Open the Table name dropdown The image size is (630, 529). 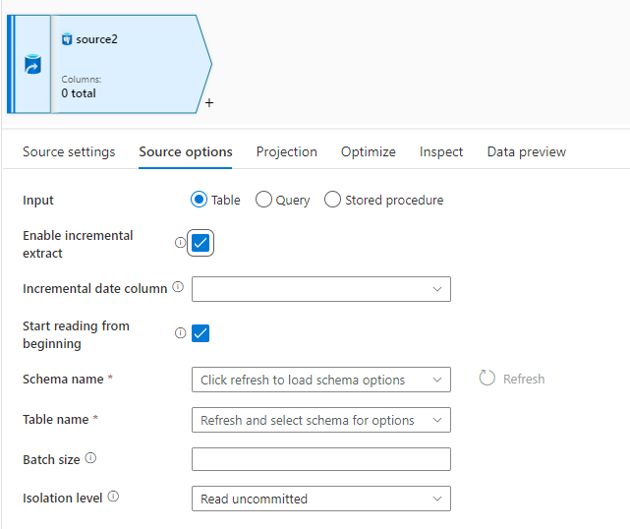tap(321, 420)
